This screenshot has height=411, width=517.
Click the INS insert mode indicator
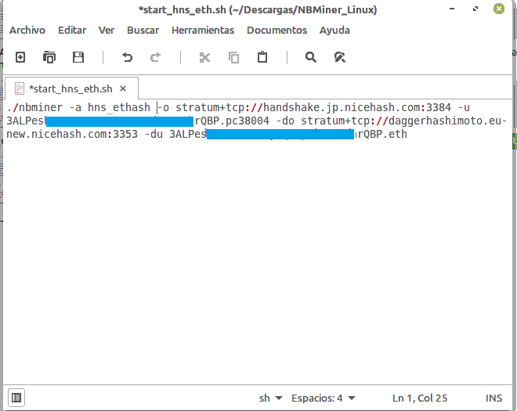493,398
